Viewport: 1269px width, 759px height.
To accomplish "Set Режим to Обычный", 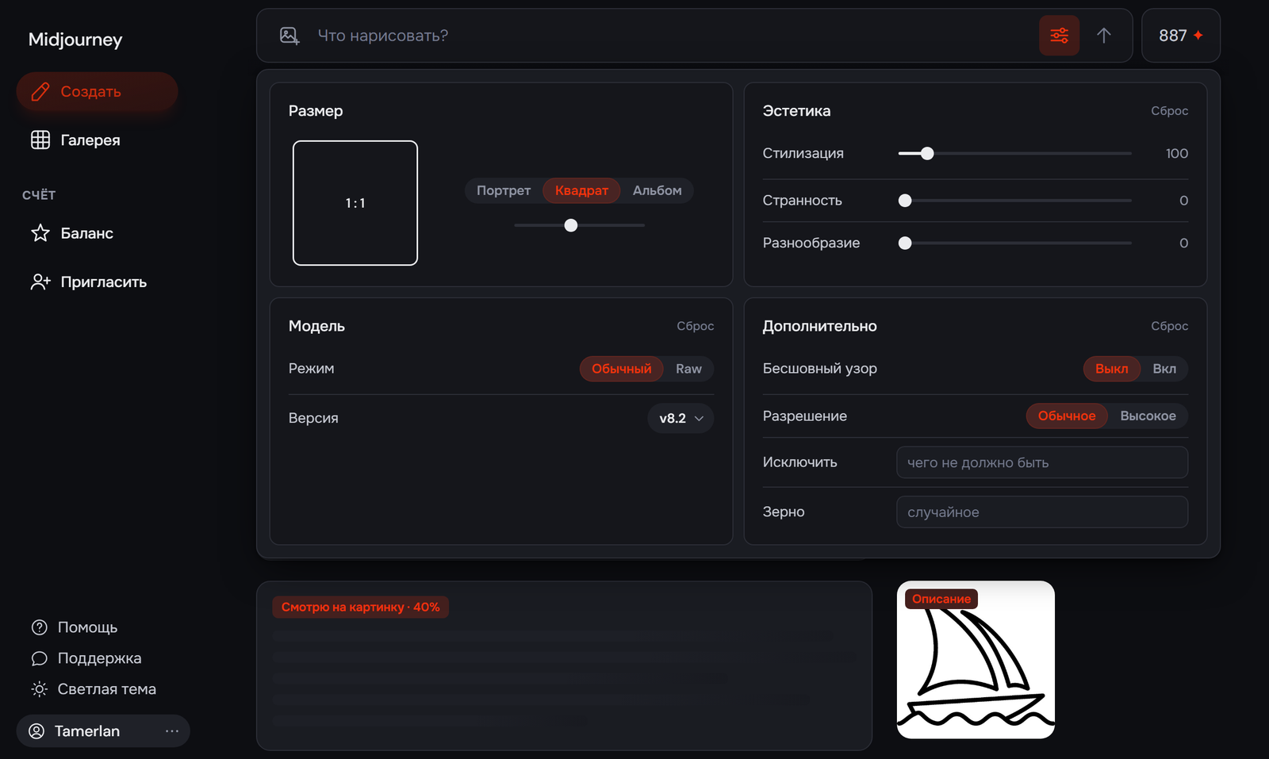I will pos(622,369).
